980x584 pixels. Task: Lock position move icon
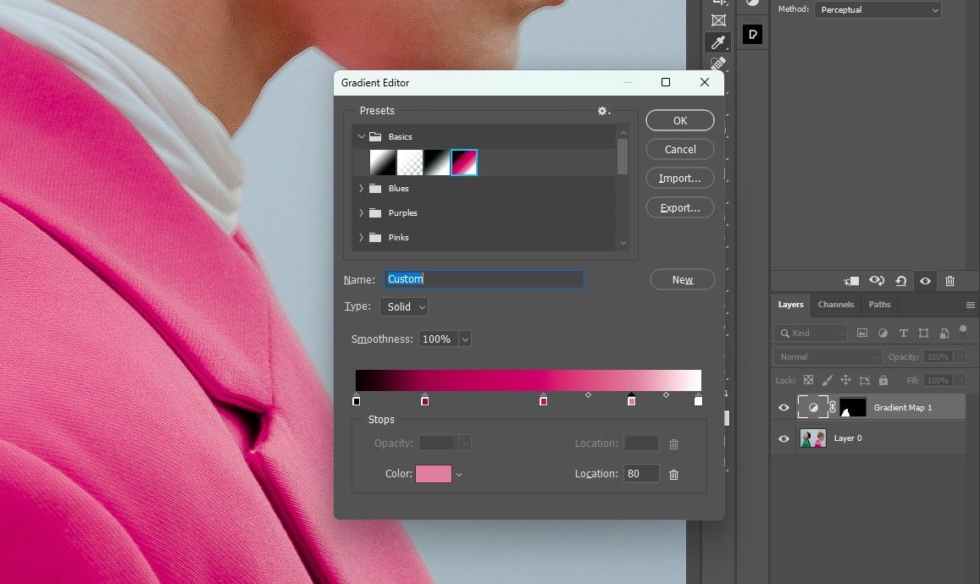click(845, 380)
